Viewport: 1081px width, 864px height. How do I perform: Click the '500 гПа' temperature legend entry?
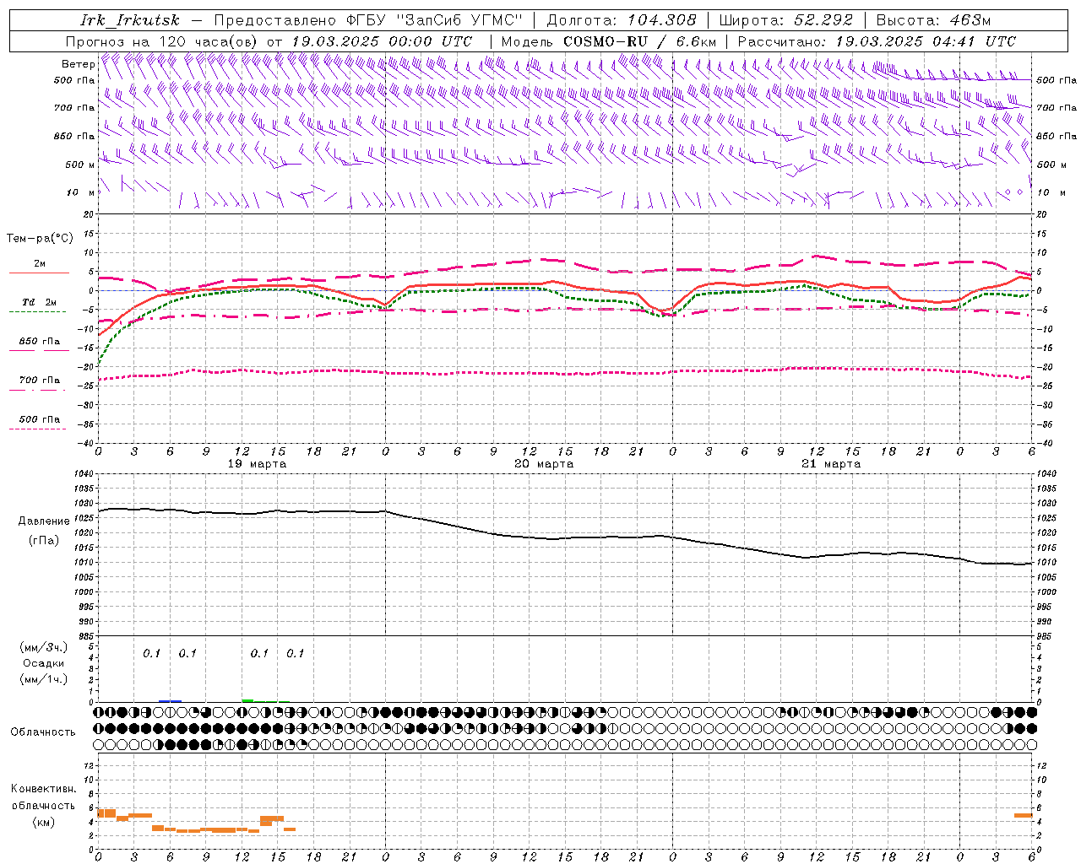39,419
